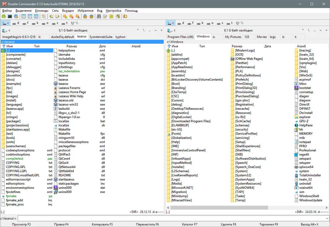This screenshot has height=227, width=330.
Task: Click the unselect group icon with minus
Action: (x=71, y=16)
